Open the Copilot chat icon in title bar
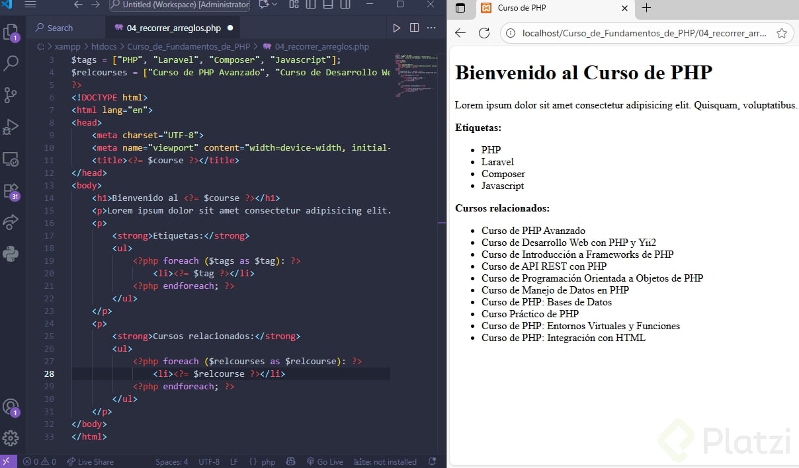 [264, 5]
